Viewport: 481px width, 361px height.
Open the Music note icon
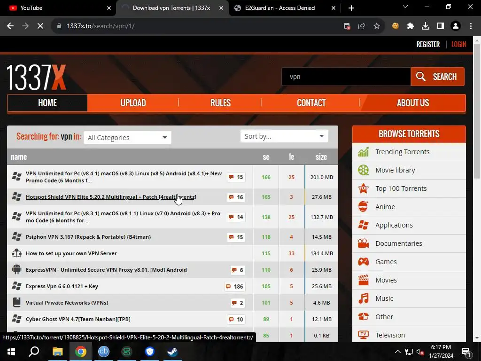point(364,298)
